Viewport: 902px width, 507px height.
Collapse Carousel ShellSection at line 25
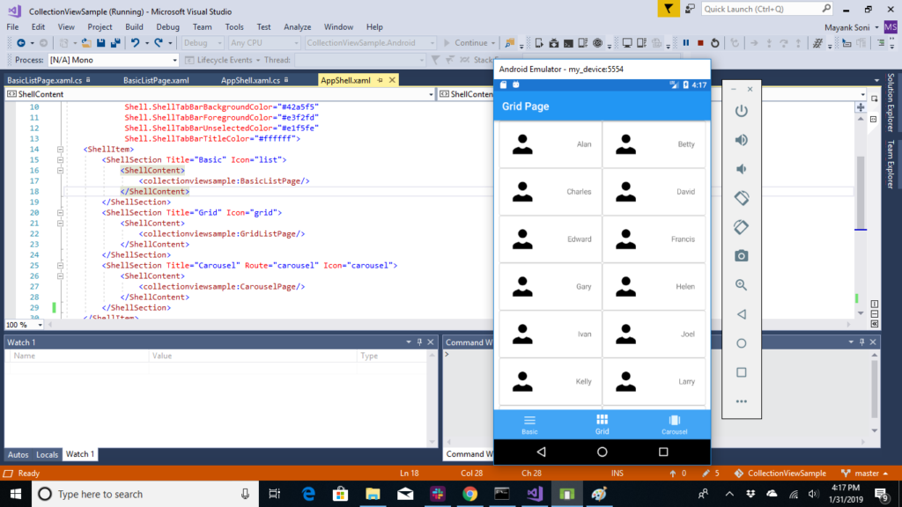60,266
